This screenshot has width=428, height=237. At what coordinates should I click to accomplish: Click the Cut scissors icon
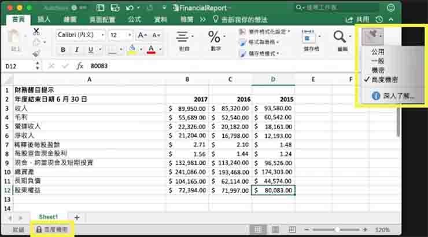[36, 31]
